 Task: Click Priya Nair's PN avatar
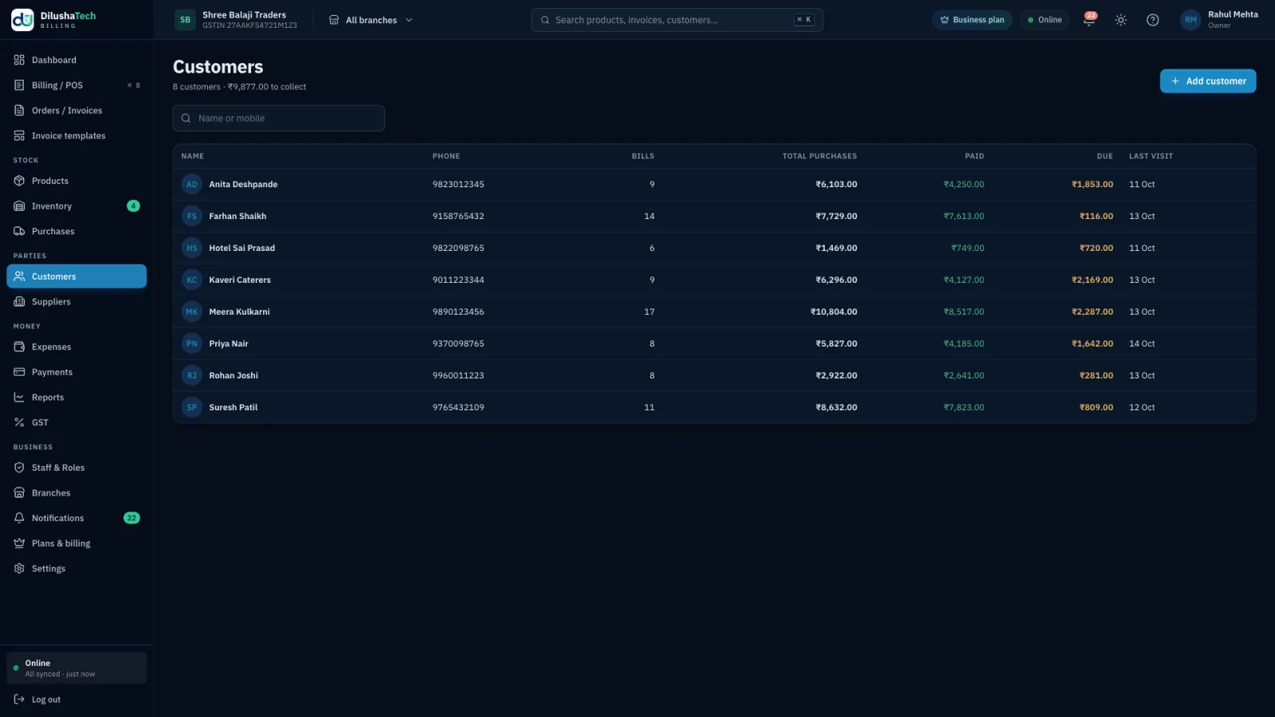(x=191, y=343)
